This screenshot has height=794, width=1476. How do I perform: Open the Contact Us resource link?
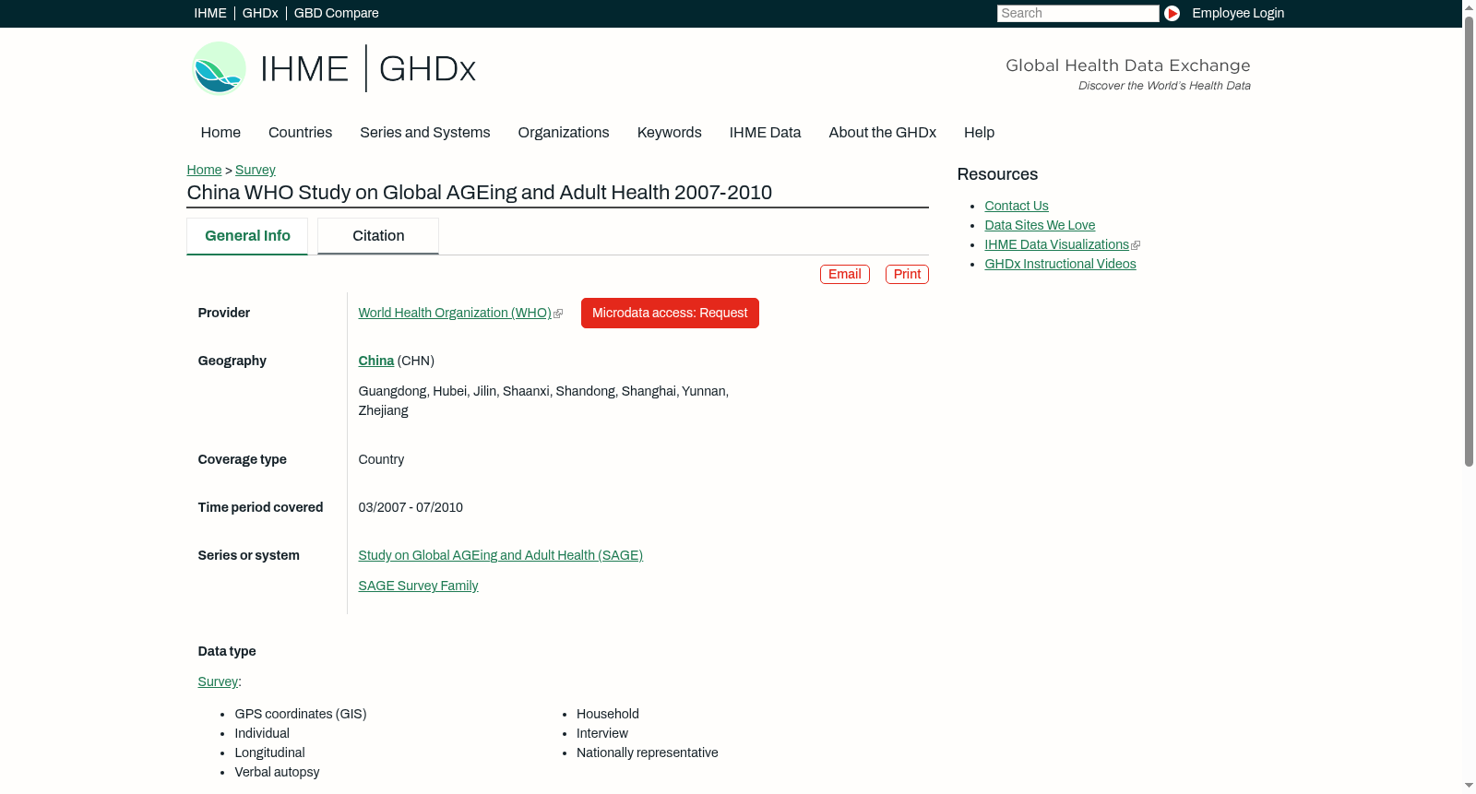pos(1017,206)
